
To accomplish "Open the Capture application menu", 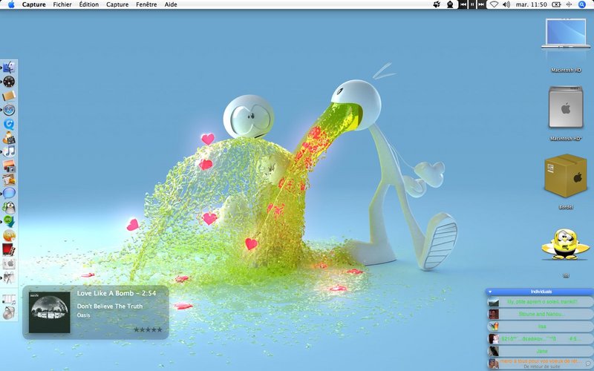I will pyautogui.click(x=33, y=4).
